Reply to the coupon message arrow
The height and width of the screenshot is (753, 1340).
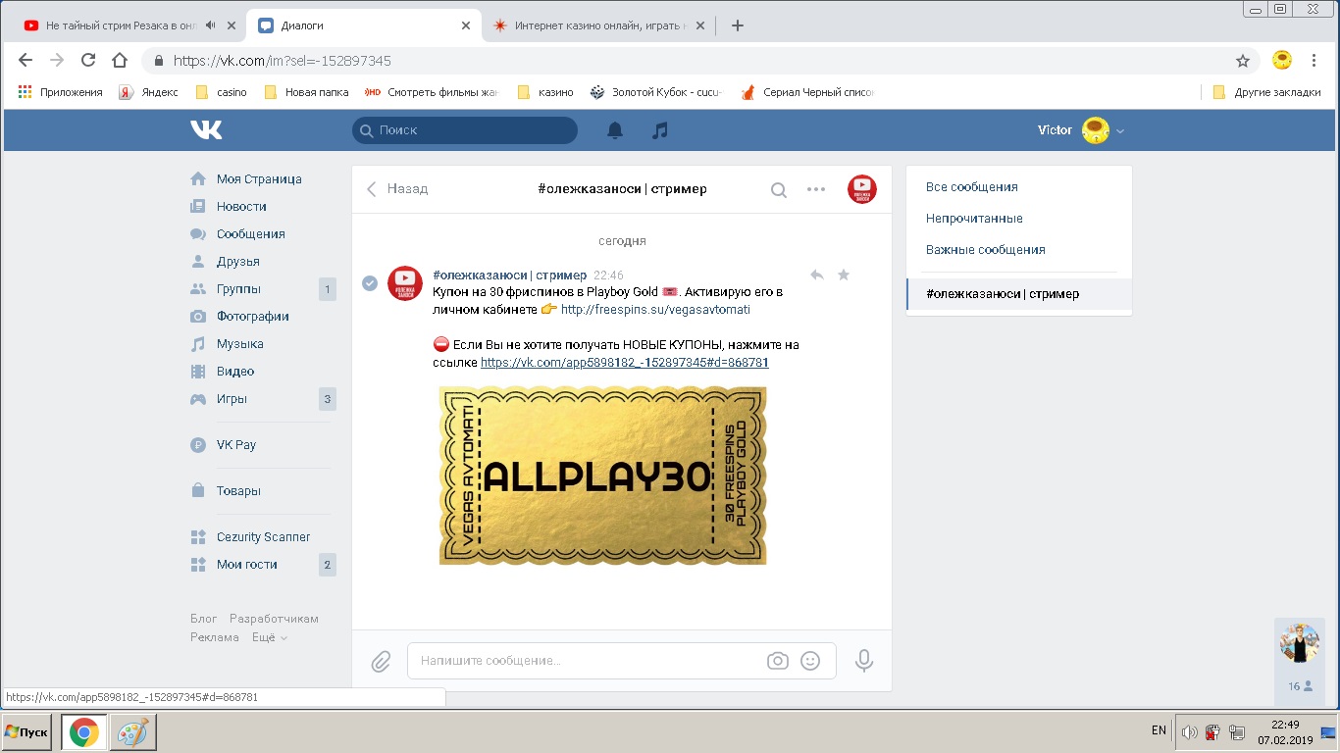click(816, 276)
